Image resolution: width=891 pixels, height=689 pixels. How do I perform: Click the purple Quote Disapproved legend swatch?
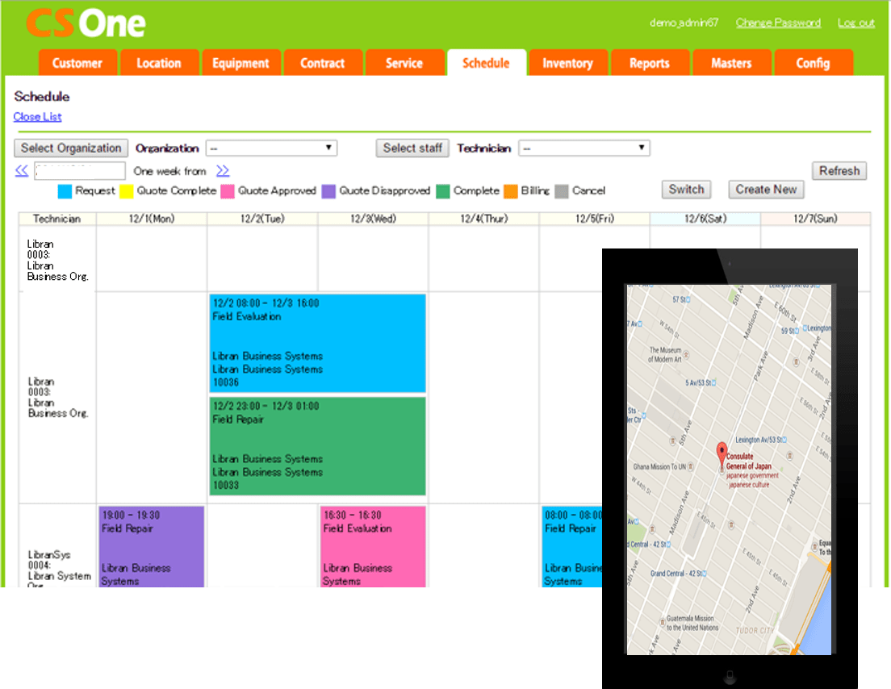click(328, 191)
